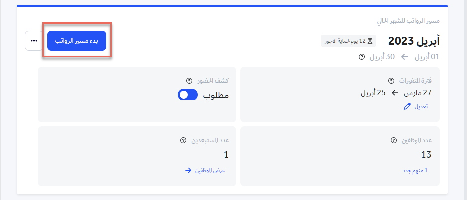Click the help icon next to عدد الموظفين
The height and width of the screenshot is (200, 468).
pyautogui.click(x=394, y=140)
